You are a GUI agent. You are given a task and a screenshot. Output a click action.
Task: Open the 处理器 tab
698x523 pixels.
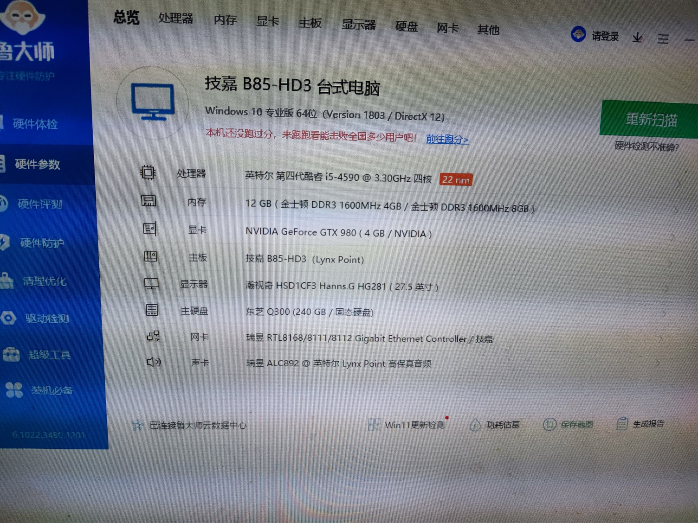[175, 18]
